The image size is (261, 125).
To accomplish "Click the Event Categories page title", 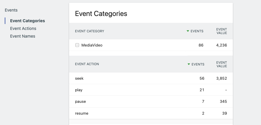I will tap(101, 14).
